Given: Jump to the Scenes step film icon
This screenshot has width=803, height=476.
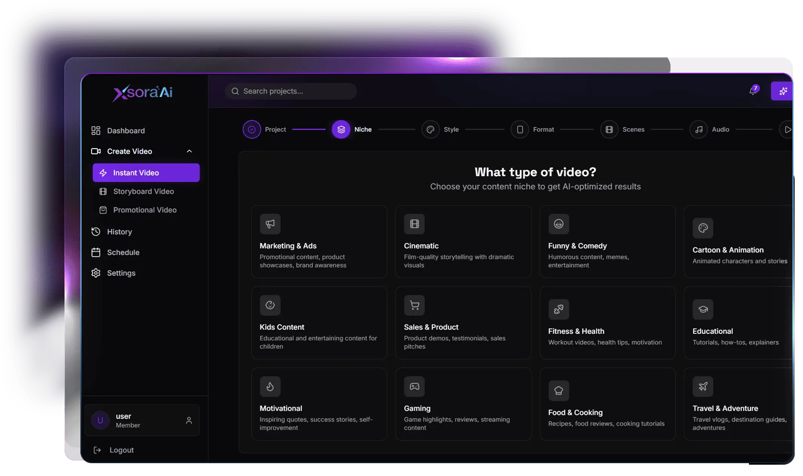Looking at the screenshot, I should pos(609,129).
